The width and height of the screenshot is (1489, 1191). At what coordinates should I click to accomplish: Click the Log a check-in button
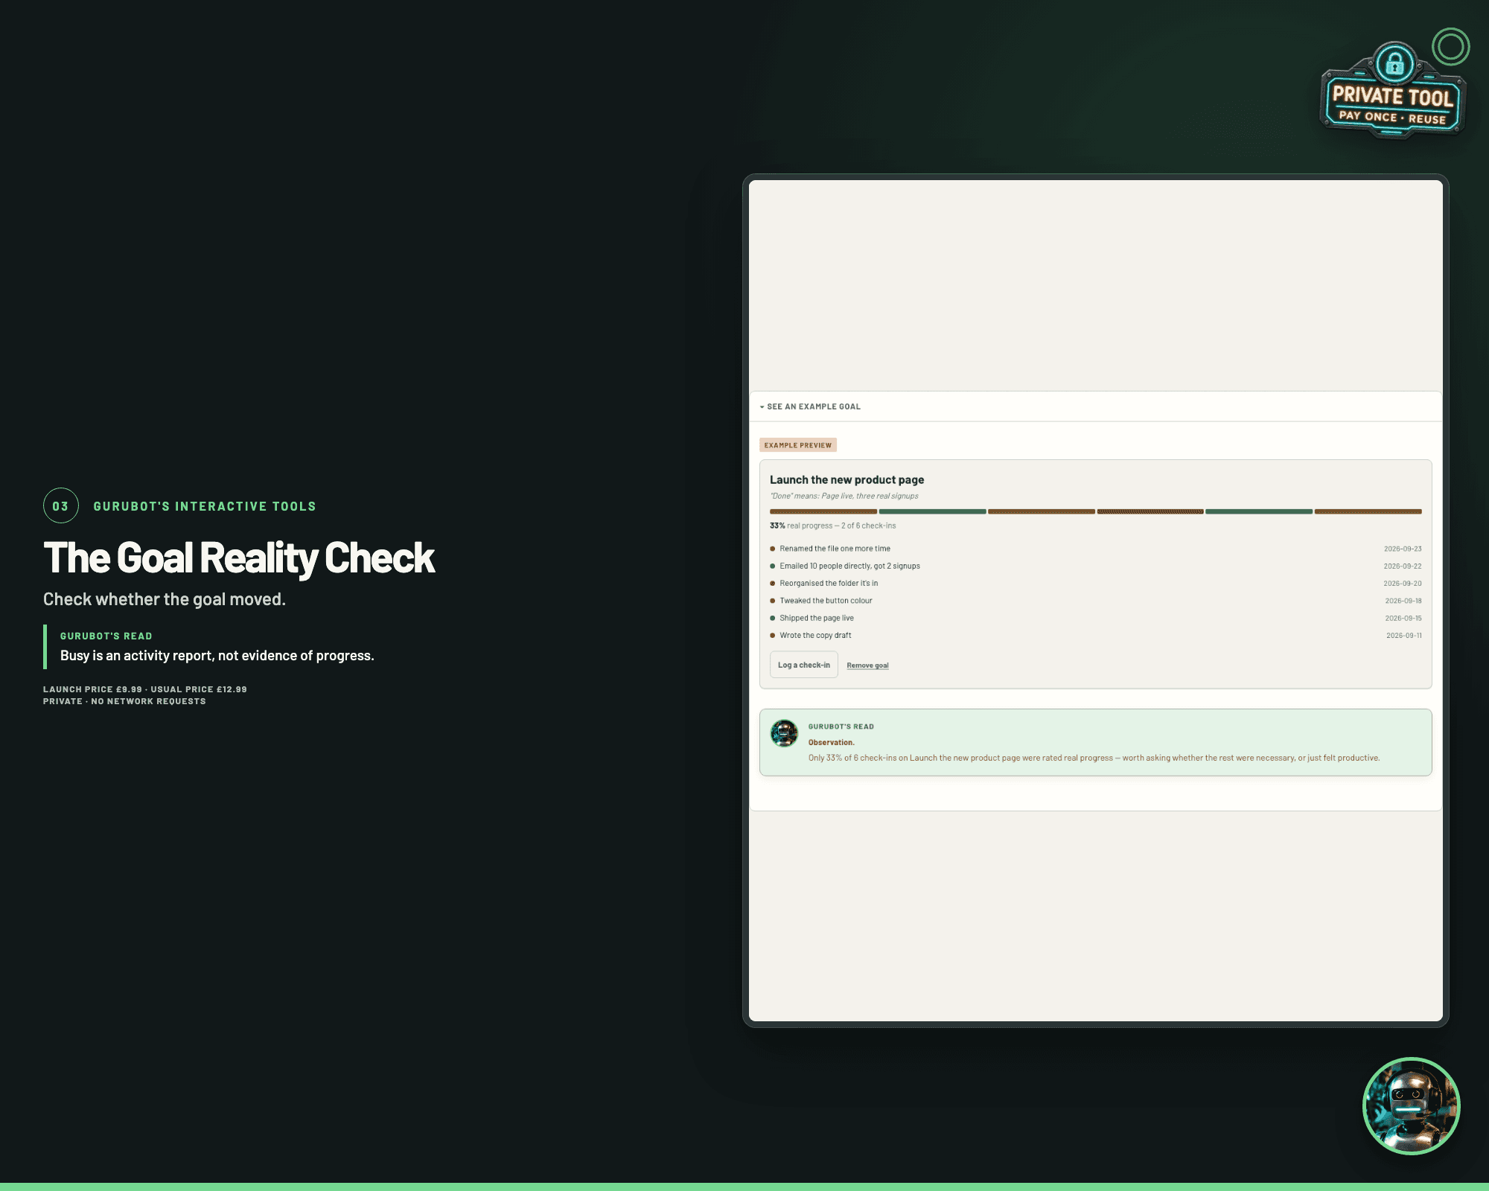pos(803,665)
